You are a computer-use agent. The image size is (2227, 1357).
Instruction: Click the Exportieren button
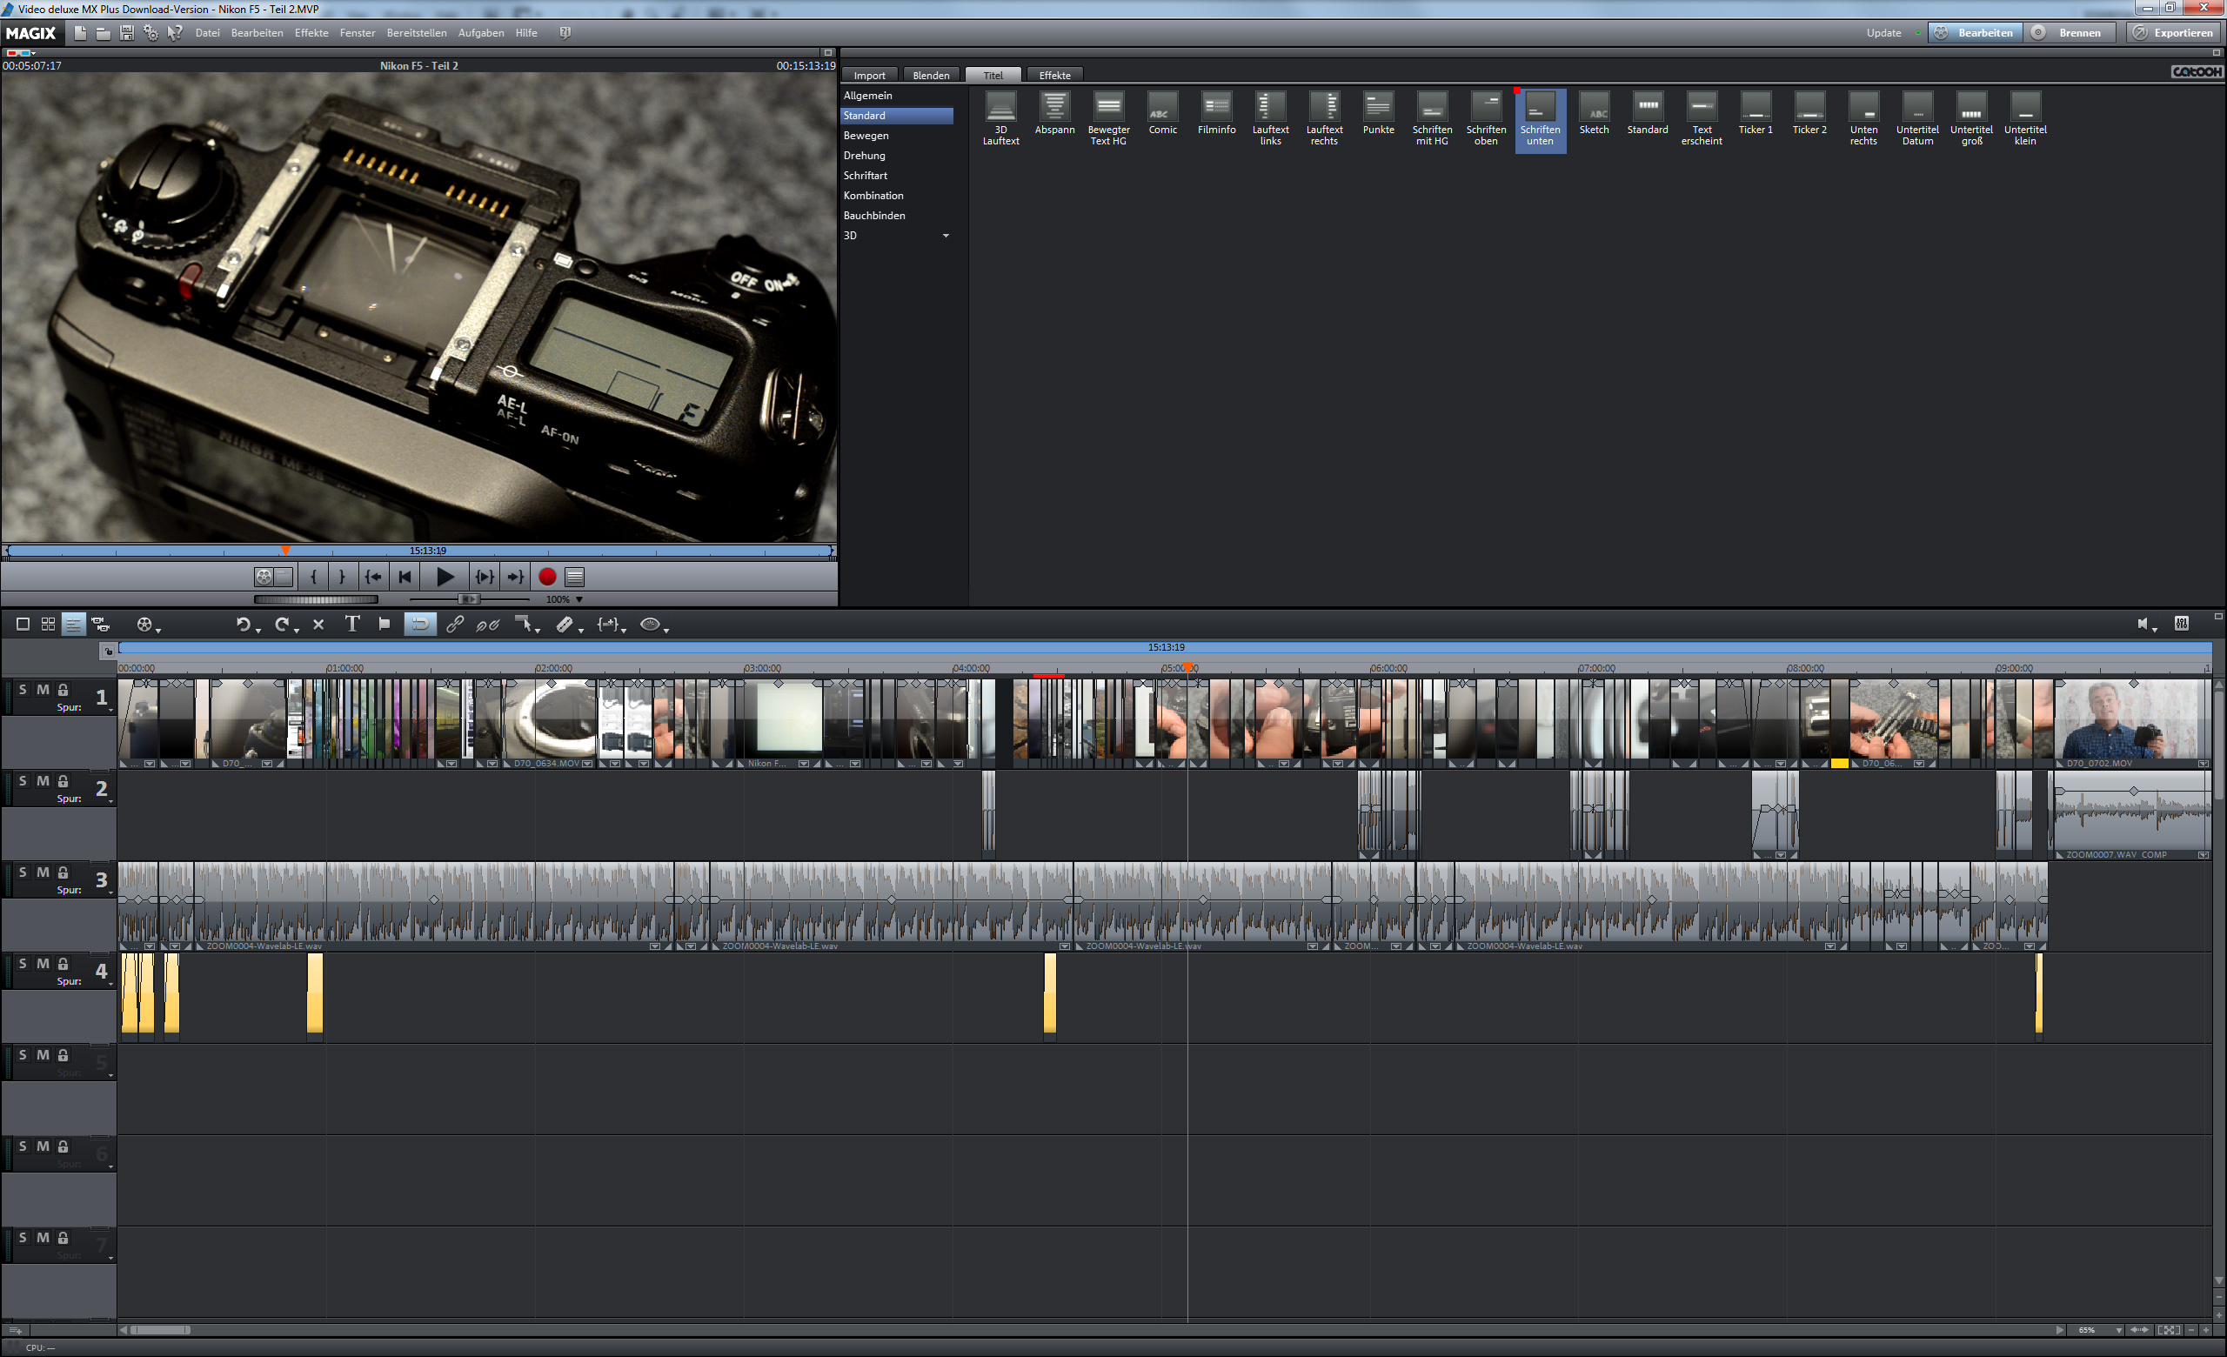click(x=2174, y=32)
